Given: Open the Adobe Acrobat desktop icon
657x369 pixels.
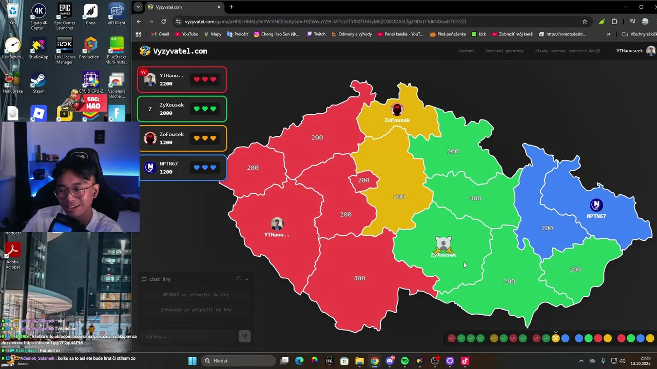Looking at the screenshot, I should coord(12,255).
